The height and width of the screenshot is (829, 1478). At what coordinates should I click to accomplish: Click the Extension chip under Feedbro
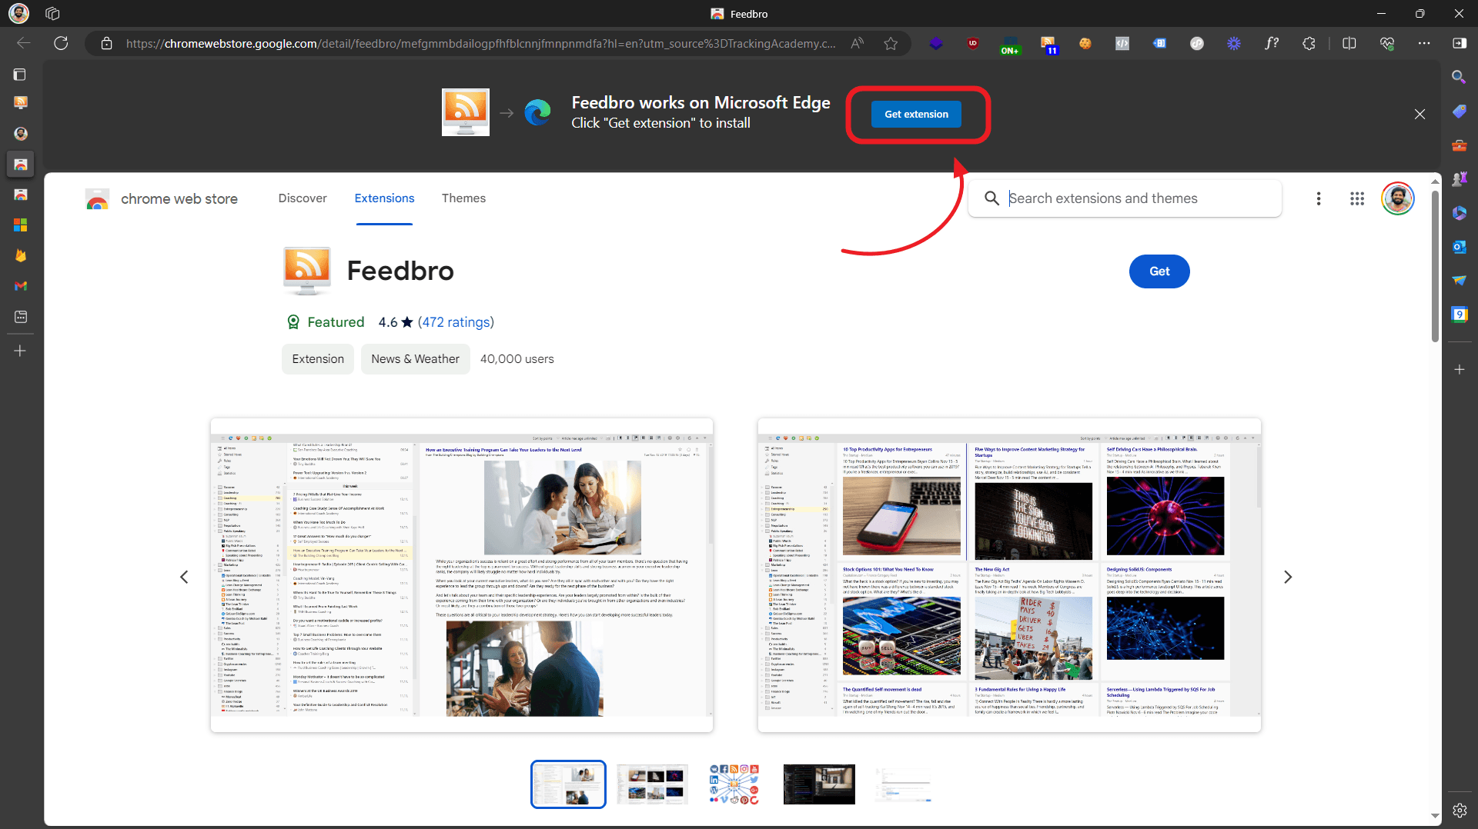click(318, 359)
